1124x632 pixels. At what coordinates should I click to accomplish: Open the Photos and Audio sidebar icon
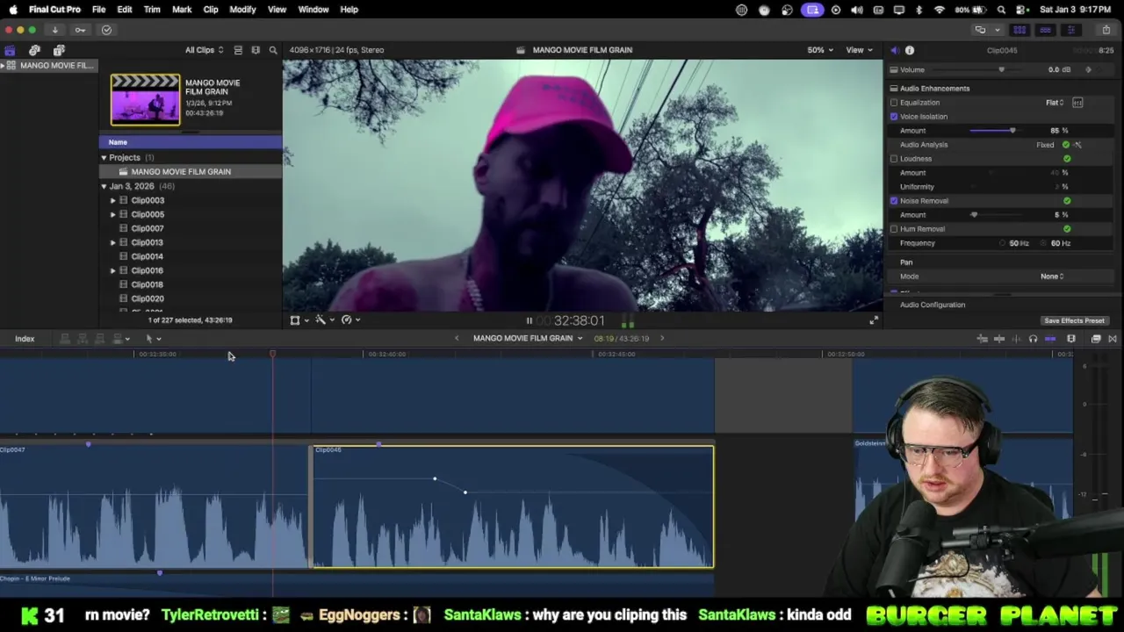point(34,50)
